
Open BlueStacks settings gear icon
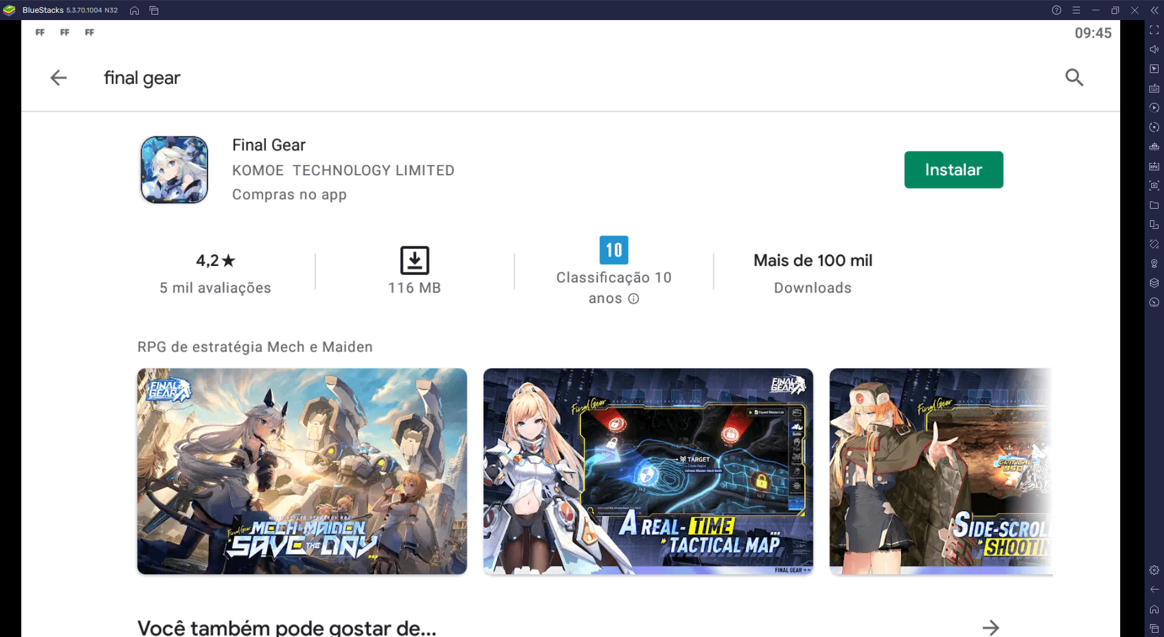pos(1154,570)
